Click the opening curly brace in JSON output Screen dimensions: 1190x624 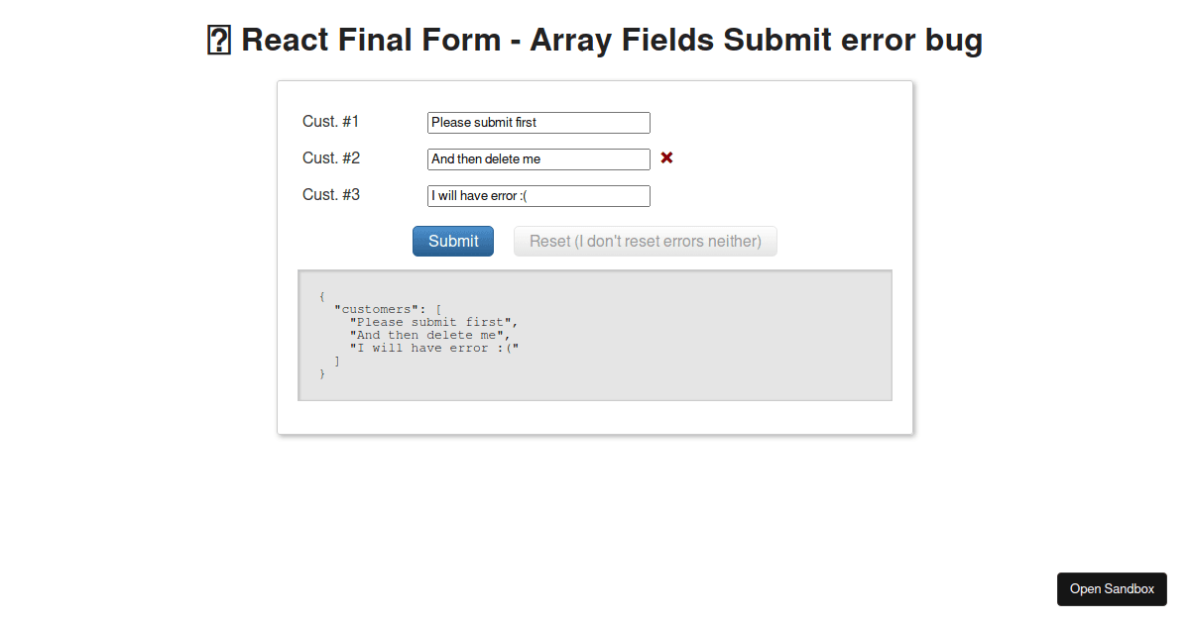(x=322, y=296)
